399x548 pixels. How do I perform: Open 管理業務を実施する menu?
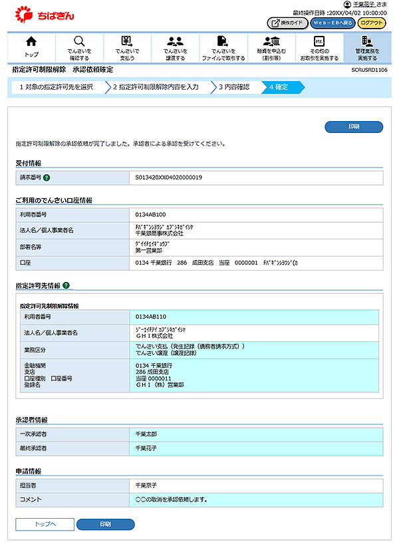(368, 47)
